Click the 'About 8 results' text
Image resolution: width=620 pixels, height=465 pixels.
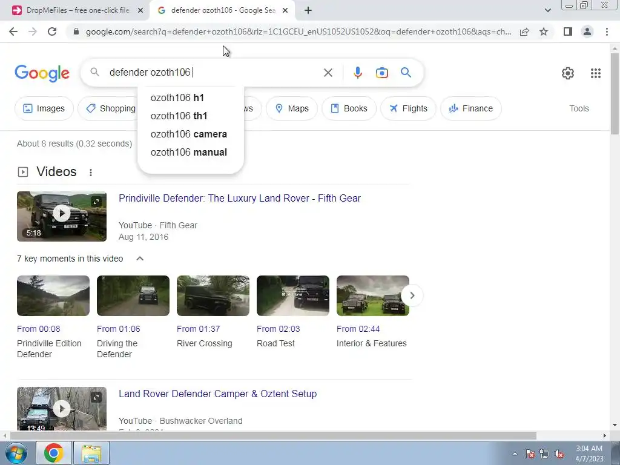(74, 143)
